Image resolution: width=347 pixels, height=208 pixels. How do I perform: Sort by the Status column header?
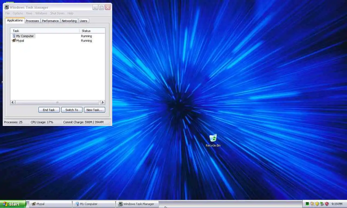(92, 31)
